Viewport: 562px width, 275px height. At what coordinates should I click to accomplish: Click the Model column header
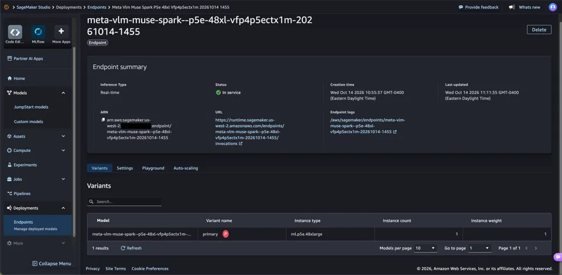(x=103, y=221)
